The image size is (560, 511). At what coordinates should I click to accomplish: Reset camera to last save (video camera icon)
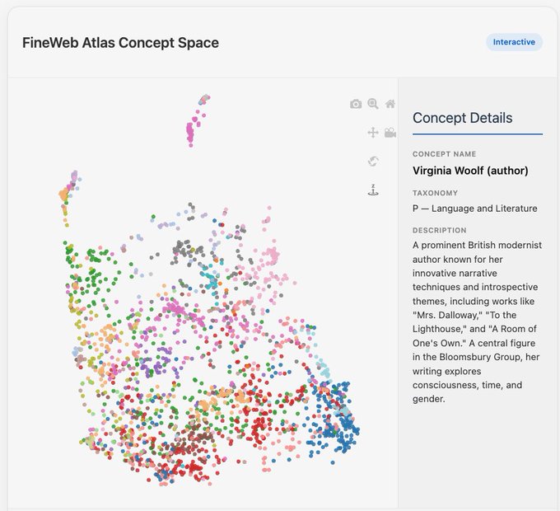390,133
